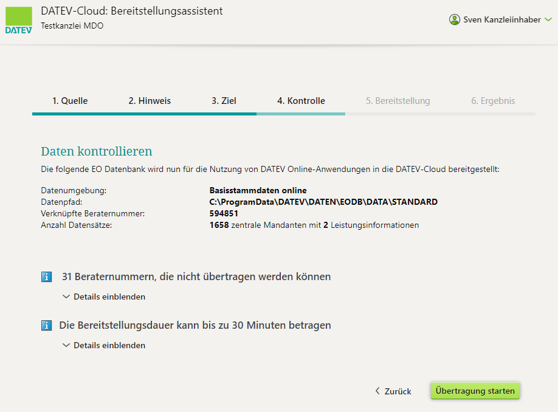
Task: Click Zurück to go back
Action: 393,391
